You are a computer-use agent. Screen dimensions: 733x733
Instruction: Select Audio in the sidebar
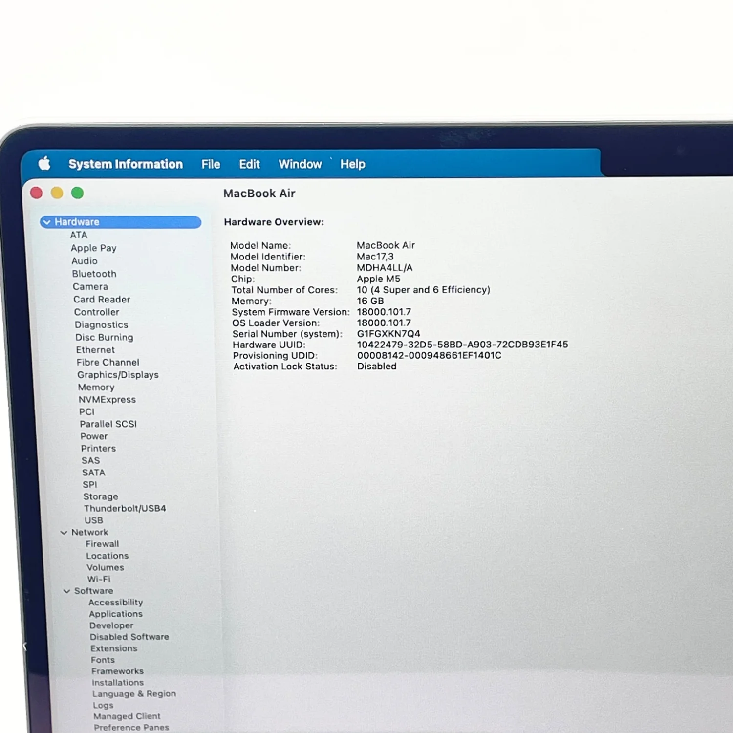85,261
